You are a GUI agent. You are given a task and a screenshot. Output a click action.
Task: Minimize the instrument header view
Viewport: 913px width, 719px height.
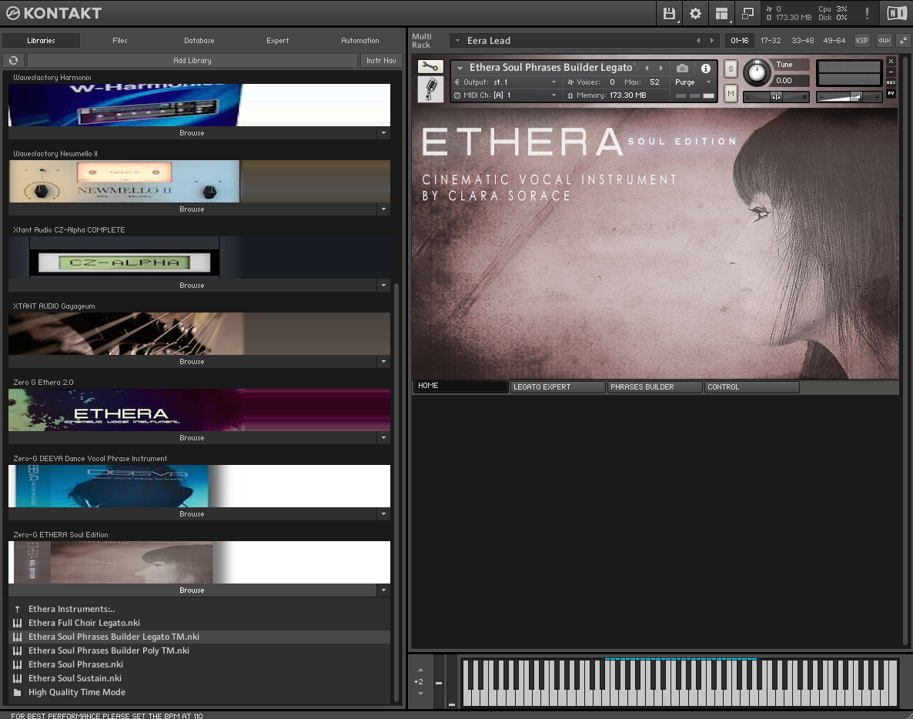[891, 72]
